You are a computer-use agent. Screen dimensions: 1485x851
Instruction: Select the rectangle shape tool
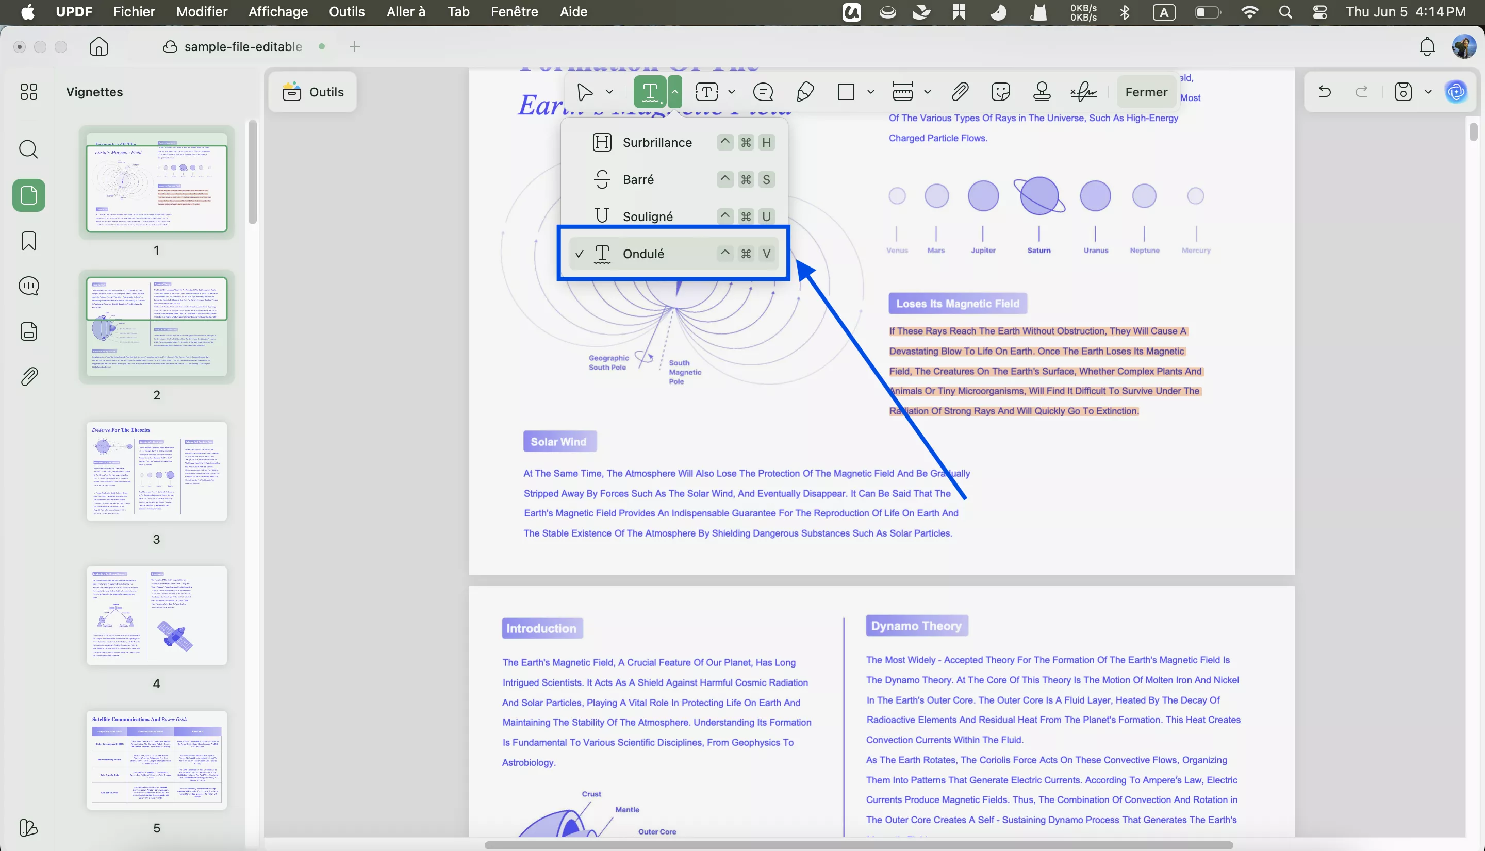click(x=846, y=92)
